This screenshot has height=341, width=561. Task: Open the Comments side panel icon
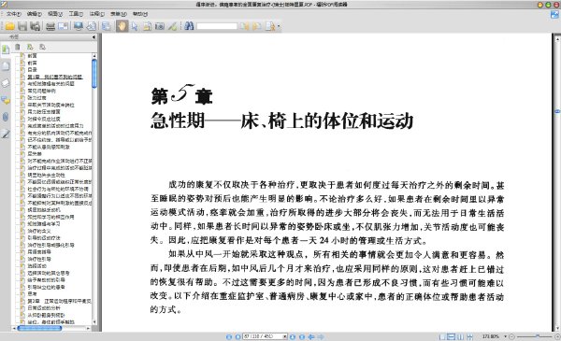6,100
